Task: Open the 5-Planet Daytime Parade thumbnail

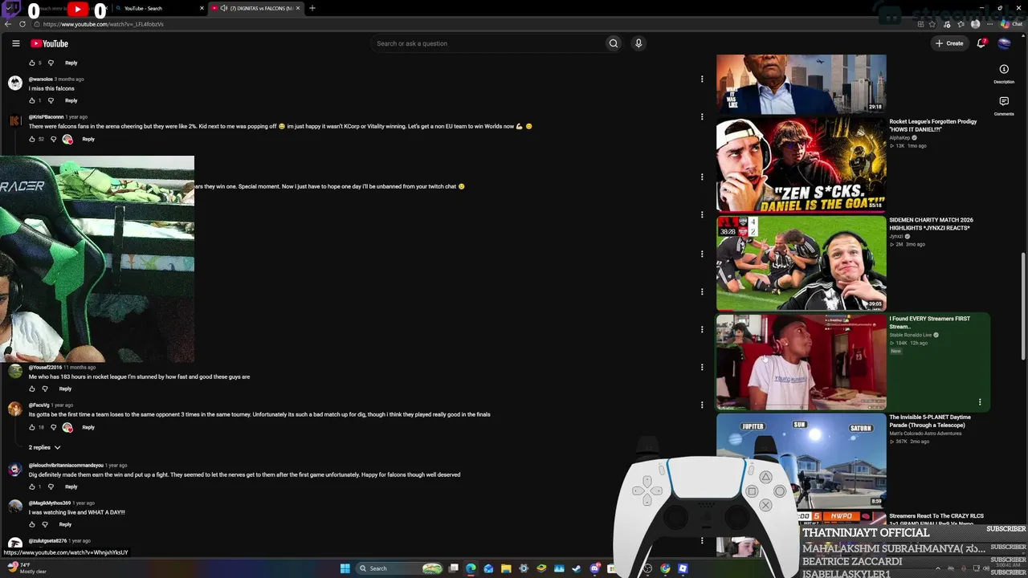Action: pyautogui.click(x=802, y=460)
